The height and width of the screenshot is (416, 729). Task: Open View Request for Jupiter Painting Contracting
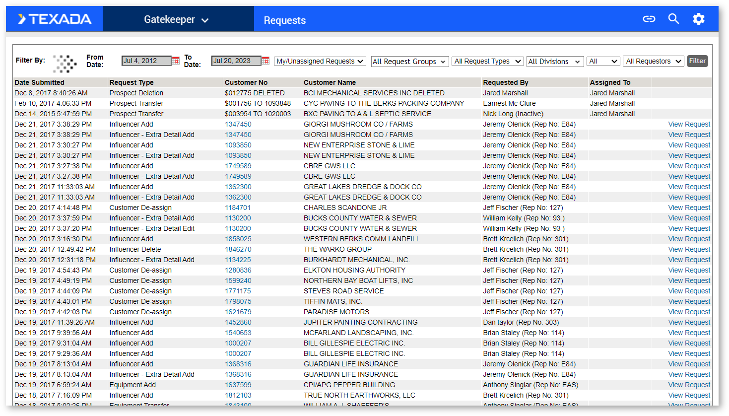click(689, 322)
